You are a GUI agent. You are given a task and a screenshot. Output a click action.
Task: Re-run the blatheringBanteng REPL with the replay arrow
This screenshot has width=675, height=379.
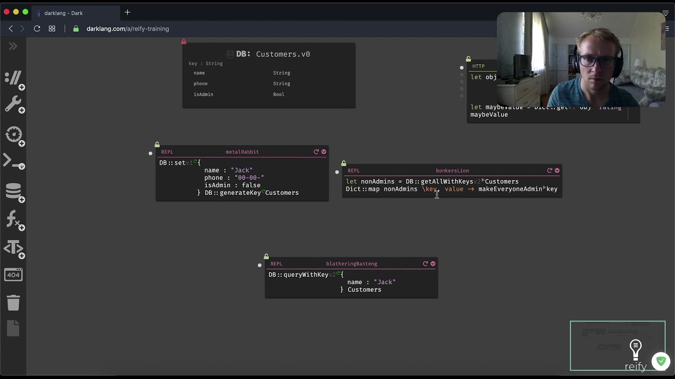pyautogui.click(x=425, y=263)
